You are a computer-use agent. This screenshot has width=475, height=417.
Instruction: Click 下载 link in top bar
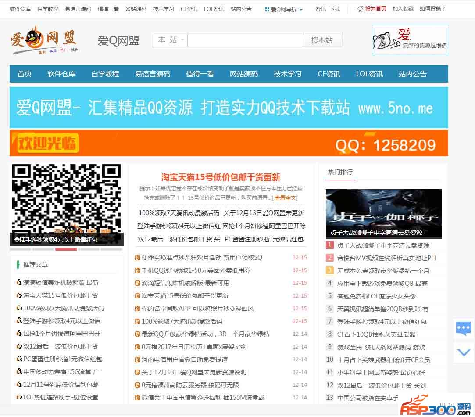pos(335,9)
